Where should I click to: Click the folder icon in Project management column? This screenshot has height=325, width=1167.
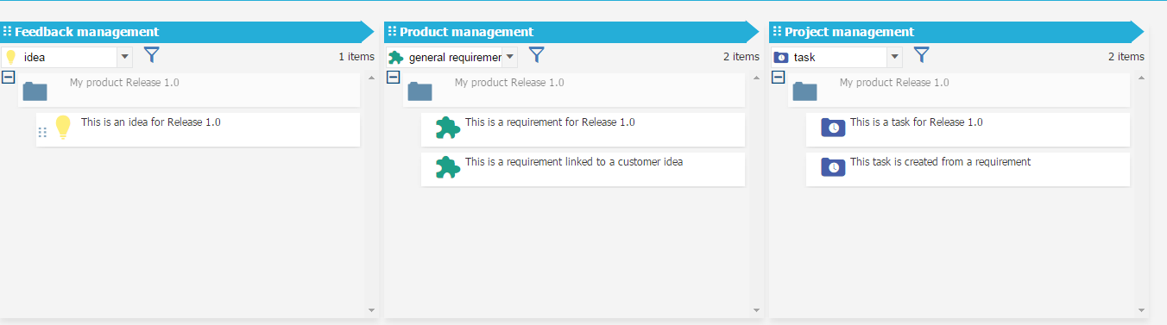click(805, 91)
